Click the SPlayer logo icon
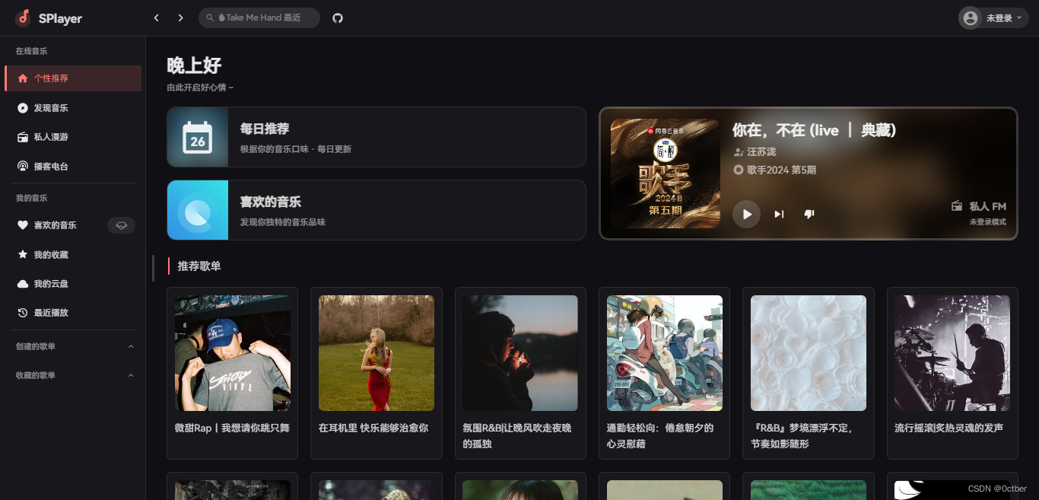The image size is (1039, 500). click(x=23, y=18)
